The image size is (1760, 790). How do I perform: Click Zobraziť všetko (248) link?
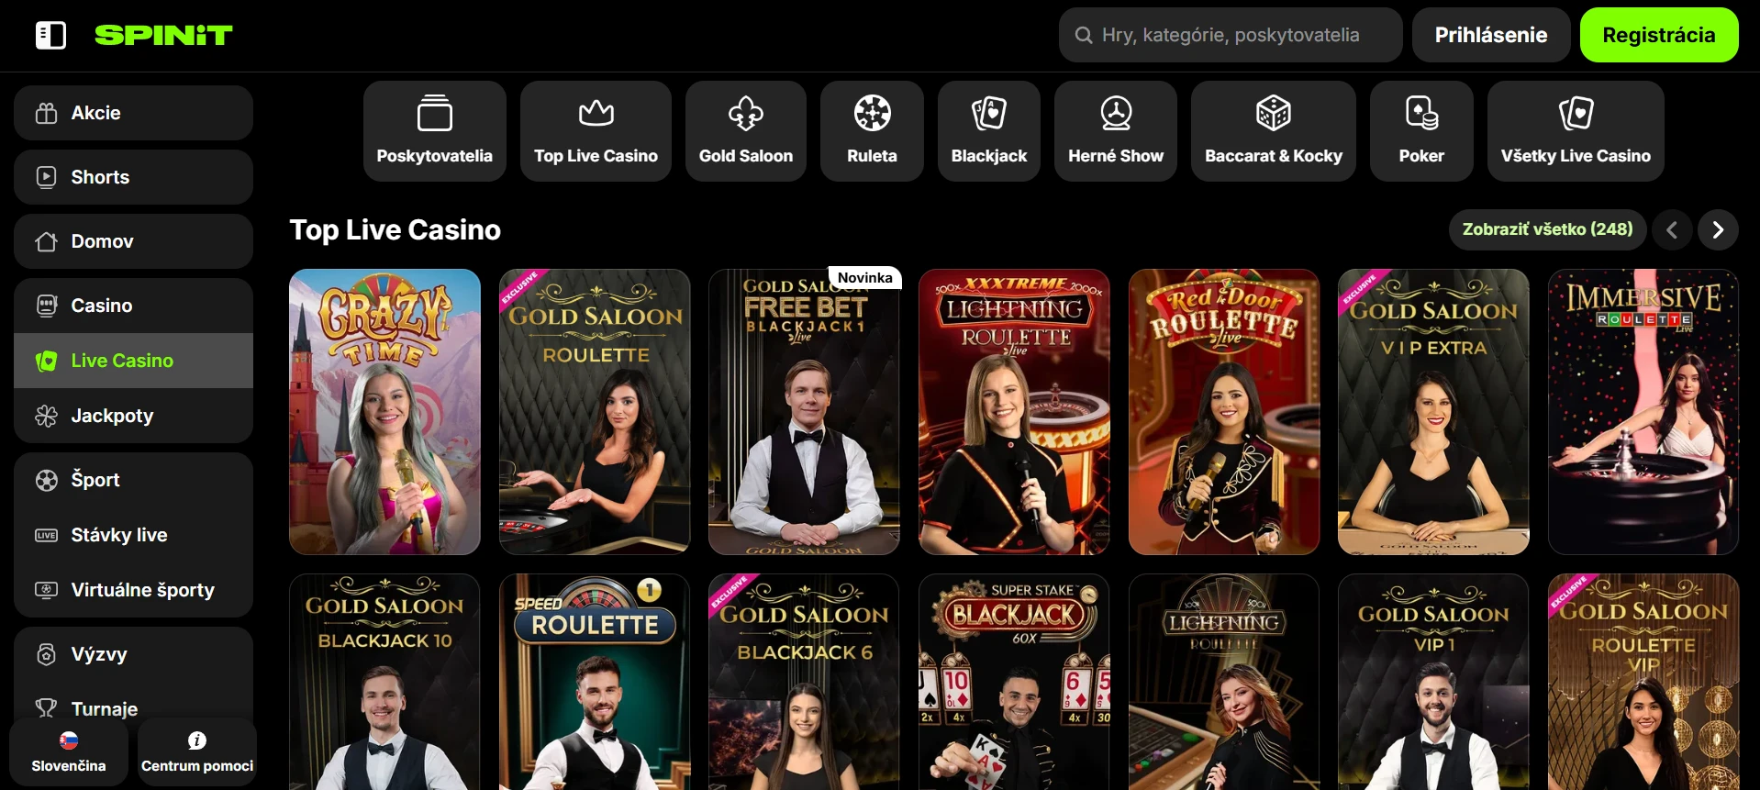point(1547,229)
